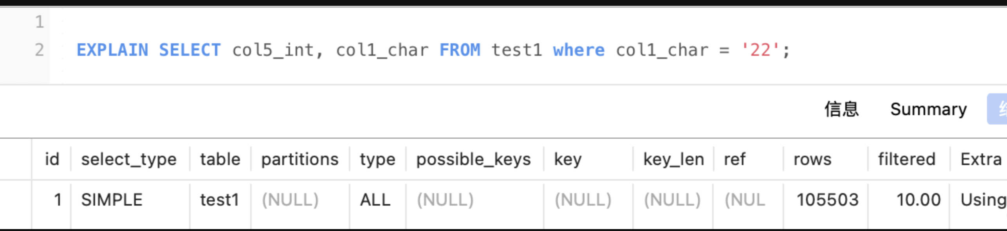The image size is (1007, 231).
Task: Click the 10.00 filtered value cell
Action: tap(918, 200)
